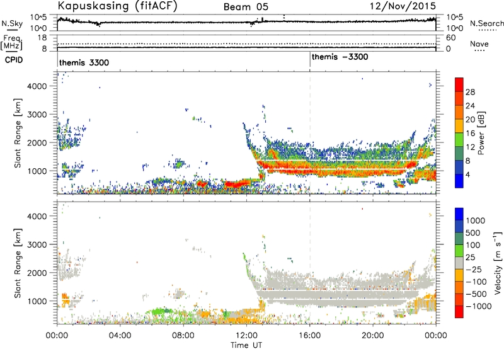Click velocity colorbar value '-25'
Image resolution: width=504 pixels, height=349 pixels.
pos(473,269)
